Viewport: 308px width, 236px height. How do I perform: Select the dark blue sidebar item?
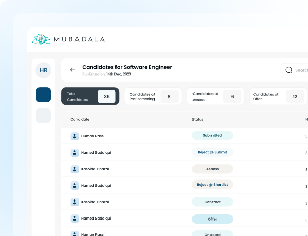(44, 95)
